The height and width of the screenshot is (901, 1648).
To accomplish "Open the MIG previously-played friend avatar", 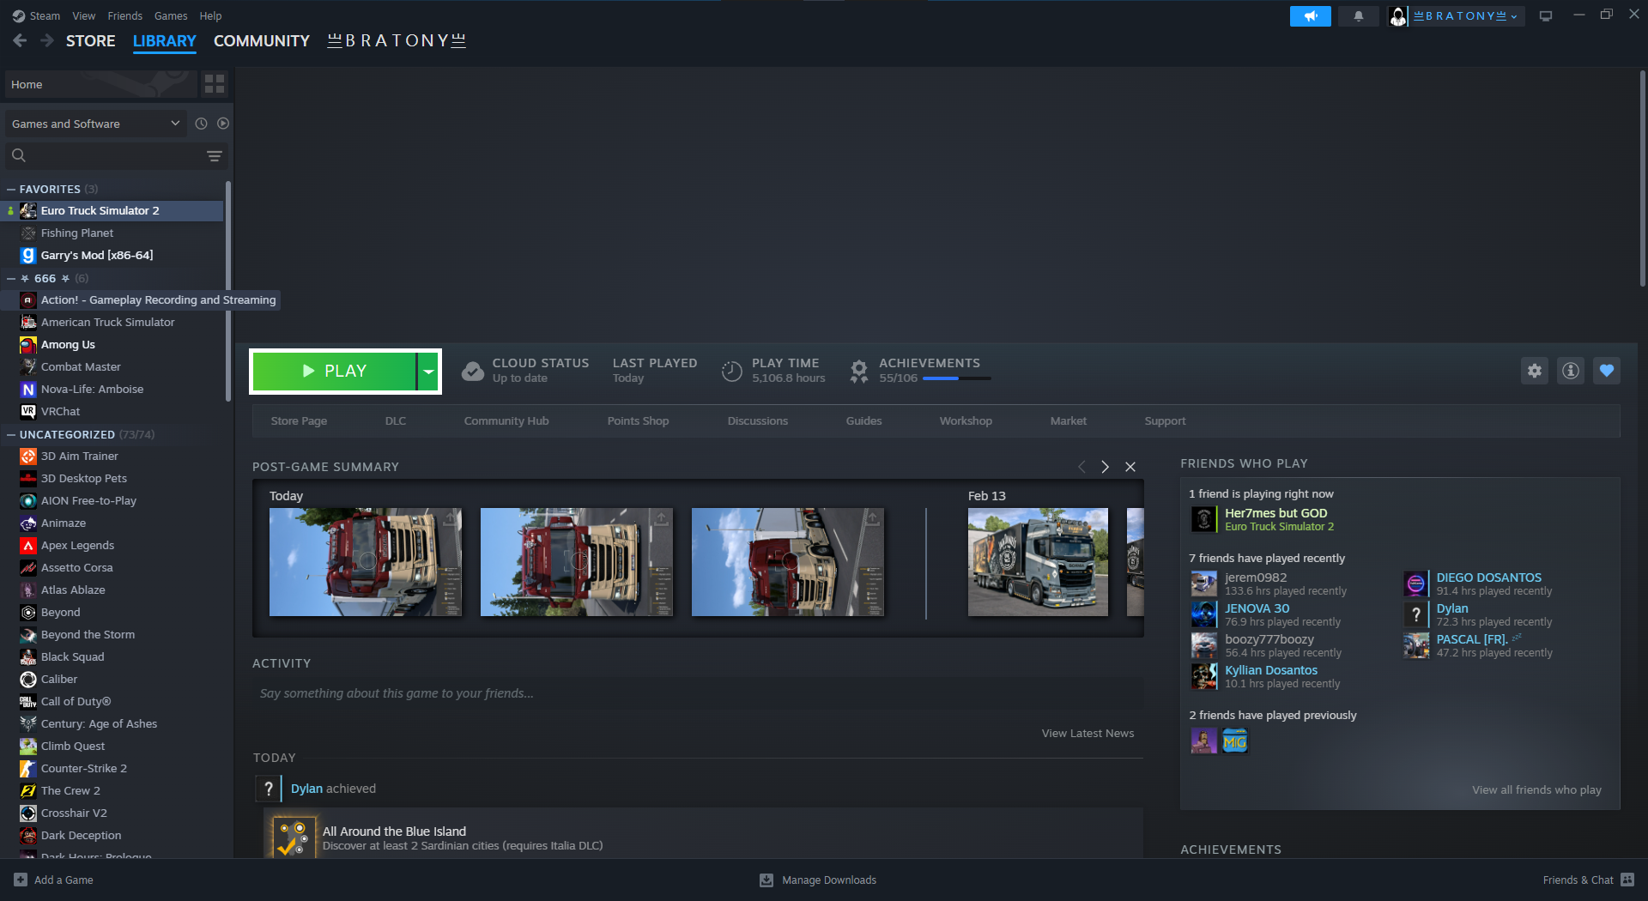I will coord(1234,741).
